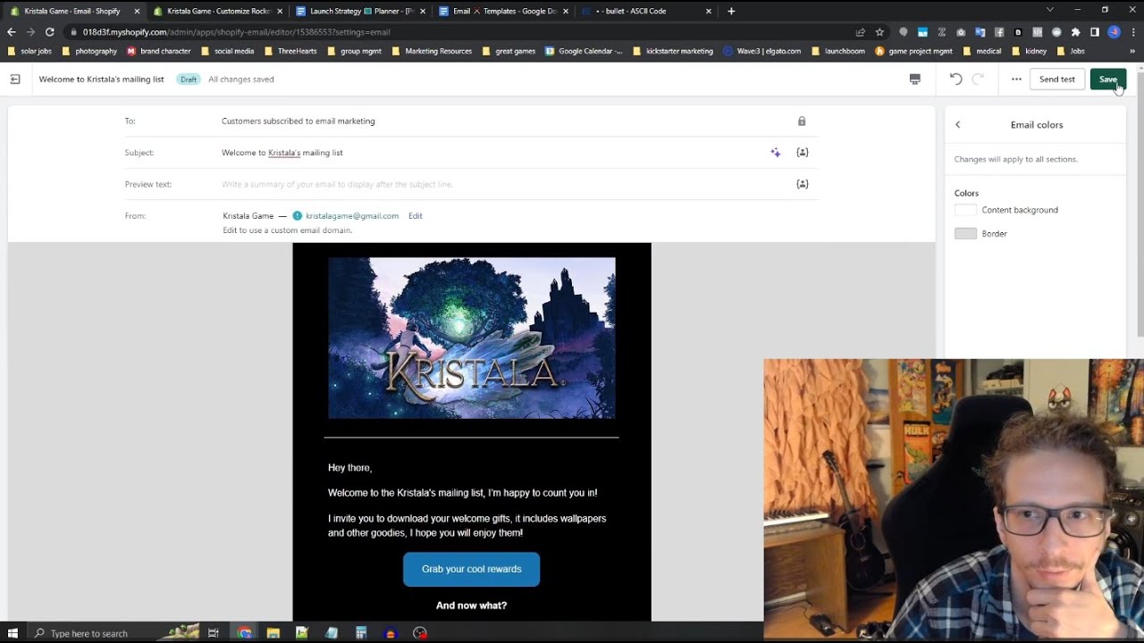Click the Send test button

pyautogui.click(x=1057, y=79)
